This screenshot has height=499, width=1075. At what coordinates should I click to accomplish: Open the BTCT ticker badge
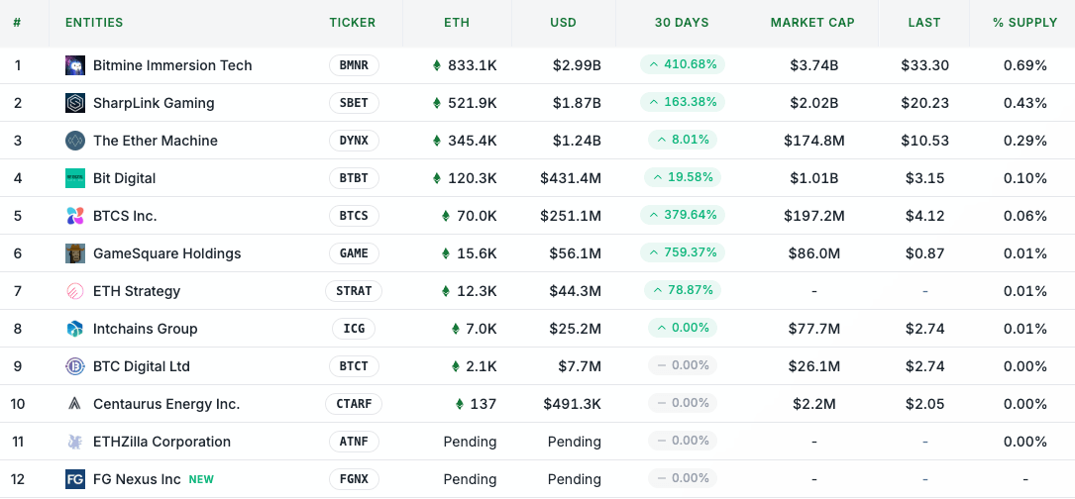tap(354, 366)
